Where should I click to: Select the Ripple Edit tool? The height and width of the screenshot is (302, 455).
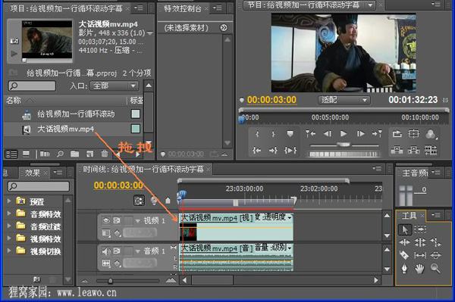[404, 242]
